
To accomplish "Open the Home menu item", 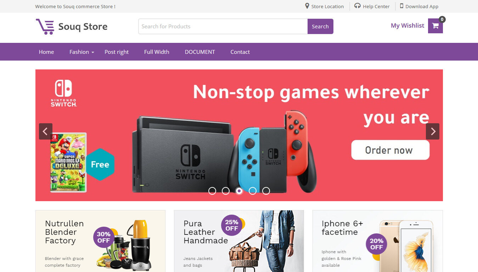I will click(46, 52).
